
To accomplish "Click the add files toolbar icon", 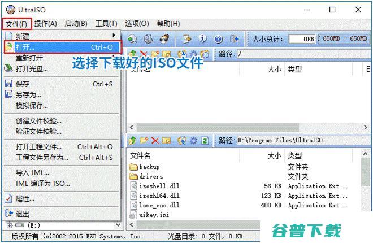I will click(x=187, y=39).
